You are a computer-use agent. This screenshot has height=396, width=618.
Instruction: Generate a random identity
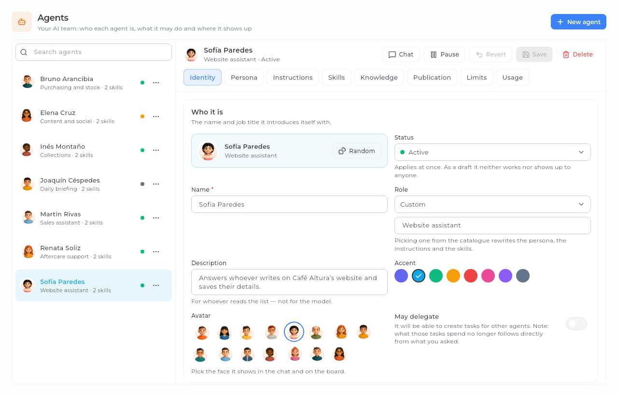pos(357,151)
